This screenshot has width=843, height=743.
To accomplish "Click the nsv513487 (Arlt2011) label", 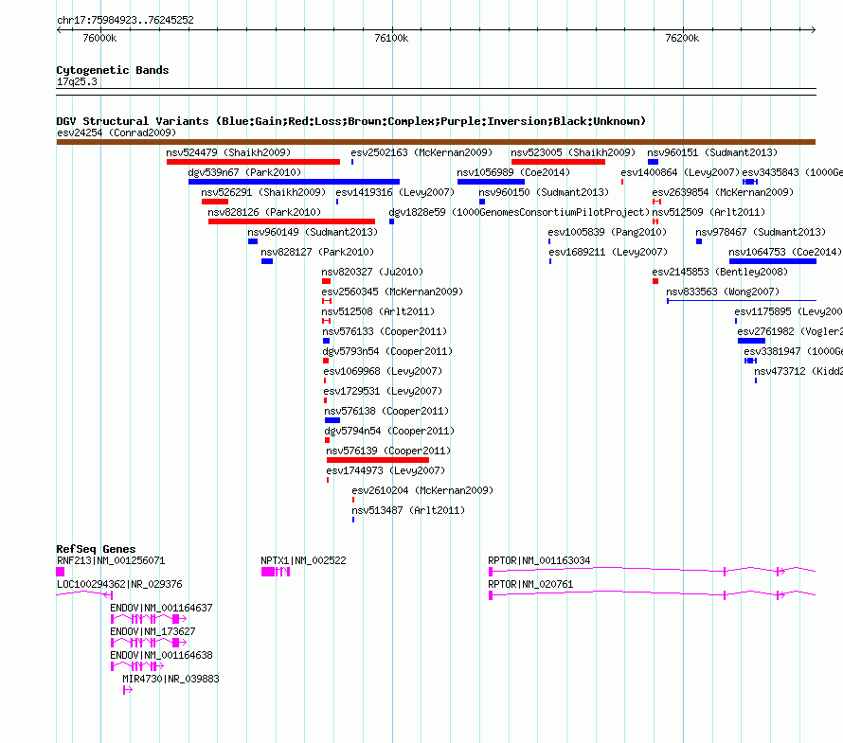I will click(408, 510).
